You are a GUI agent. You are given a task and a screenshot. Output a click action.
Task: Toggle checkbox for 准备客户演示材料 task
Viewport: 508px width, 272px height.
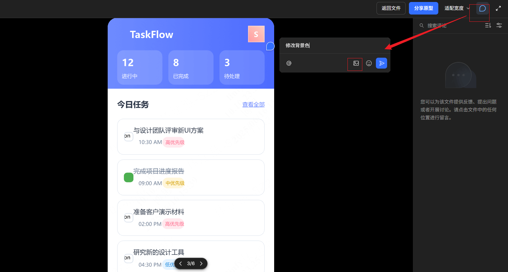pos(128,217)
